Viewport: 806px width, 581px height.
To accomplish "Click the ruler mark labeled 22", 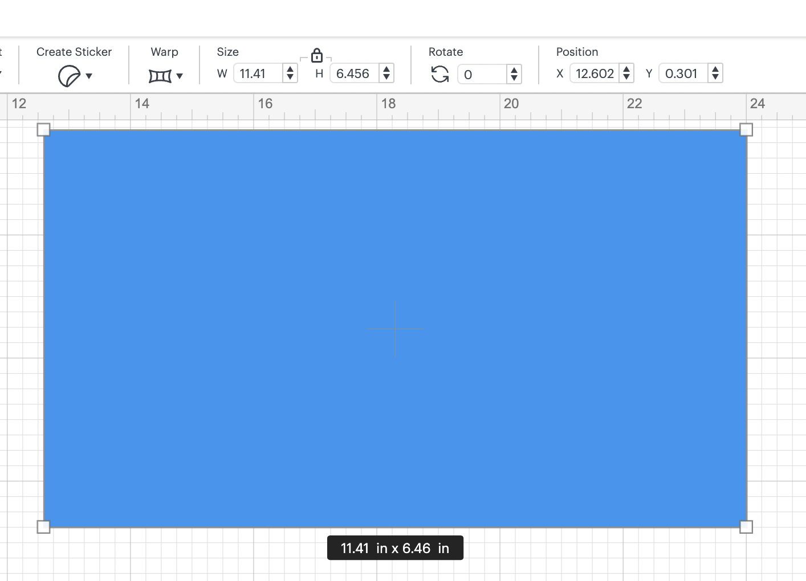I will tap(634, 104).
